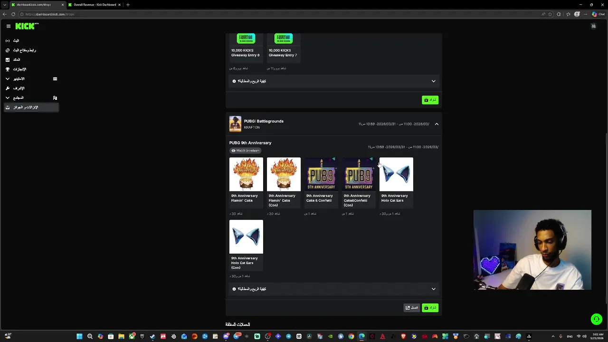Click the PUBG 9th Anniversary heading
608x342 pixels.
pyautogui.click(x=250, y=142)
